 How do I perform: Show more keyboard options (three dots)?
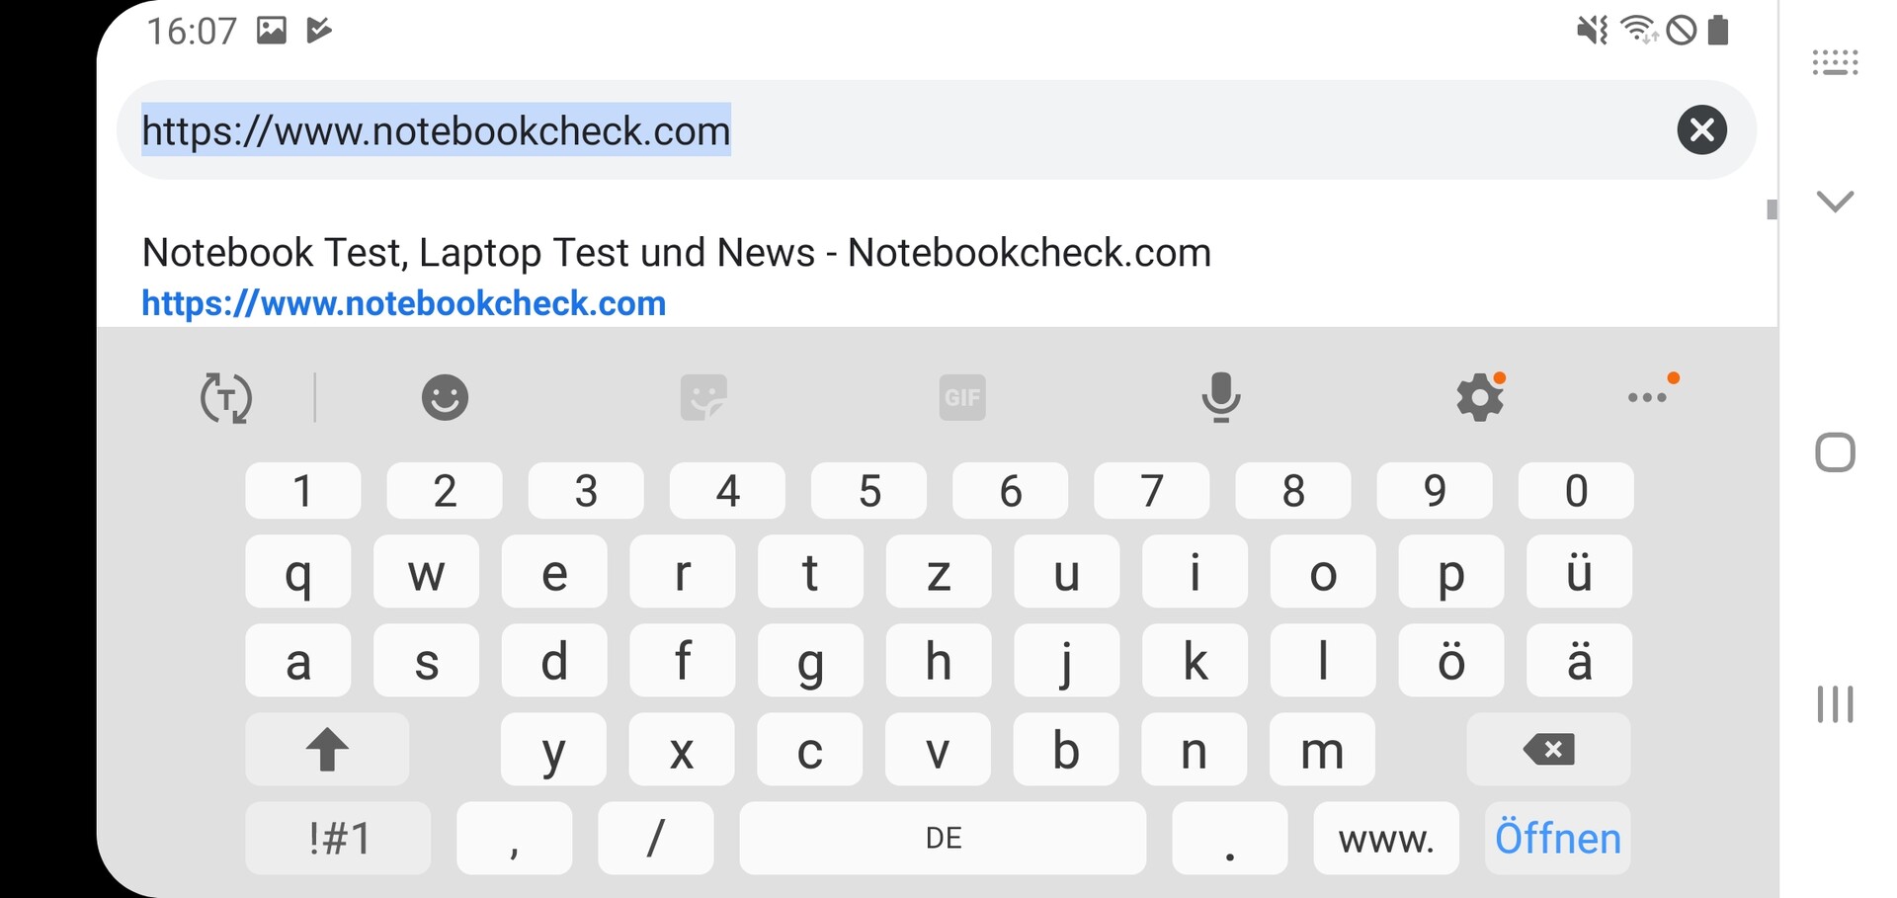(1648, 397)
